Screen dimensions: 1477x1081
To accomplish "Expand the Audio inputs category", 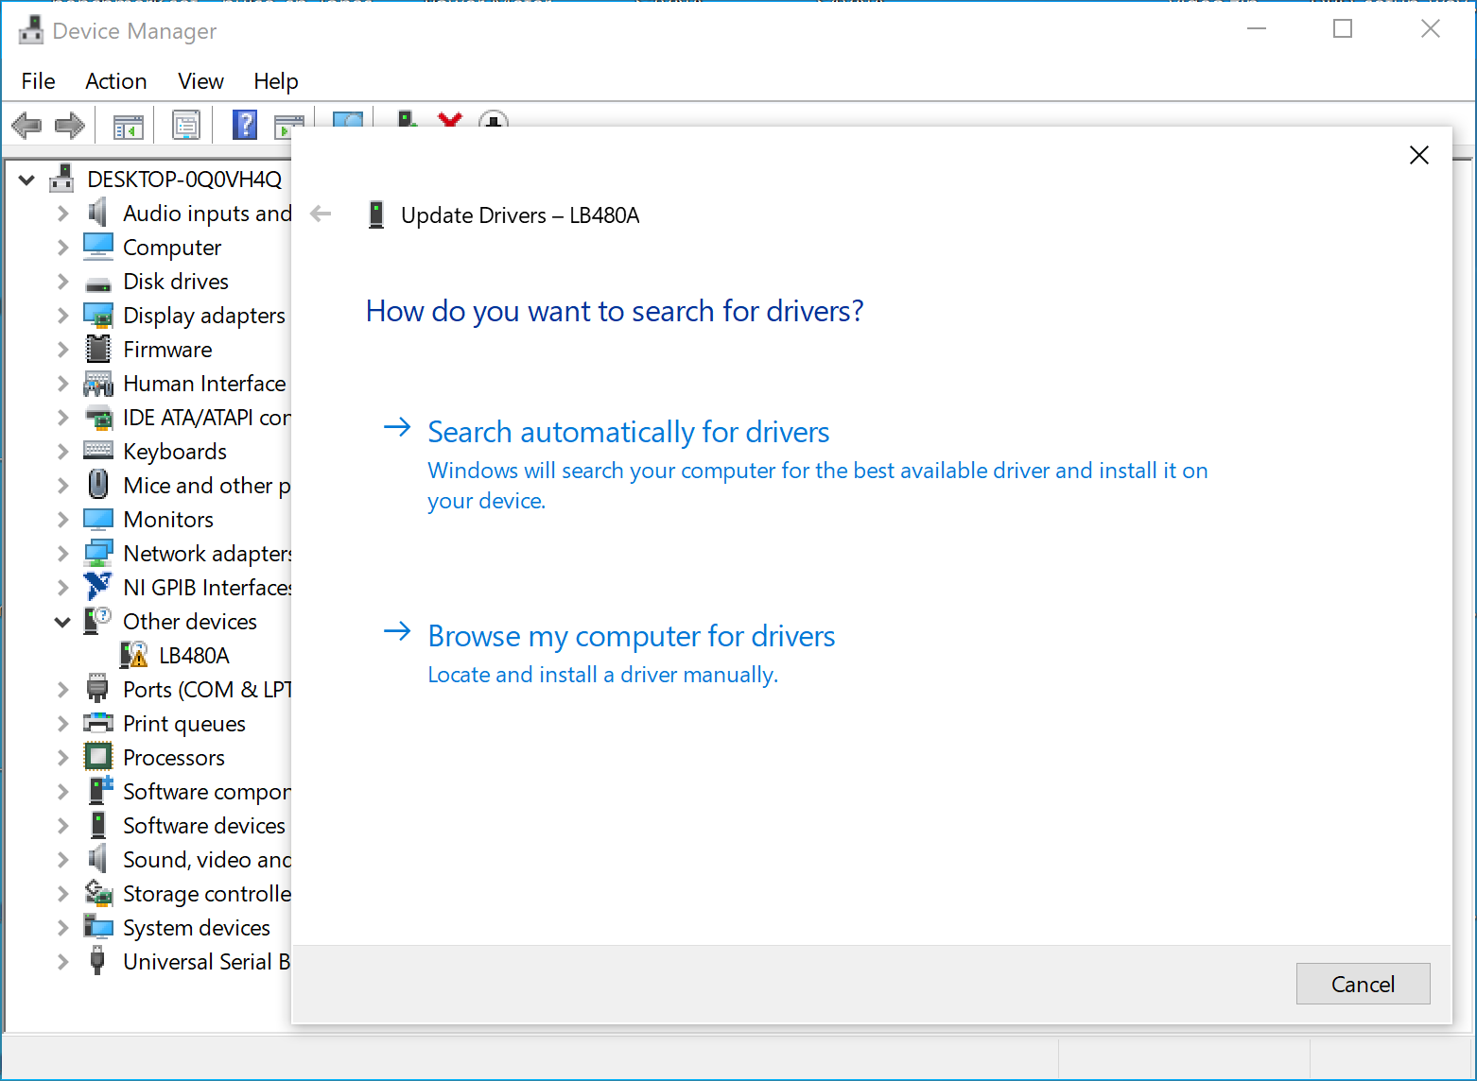I will click(62, 213).
